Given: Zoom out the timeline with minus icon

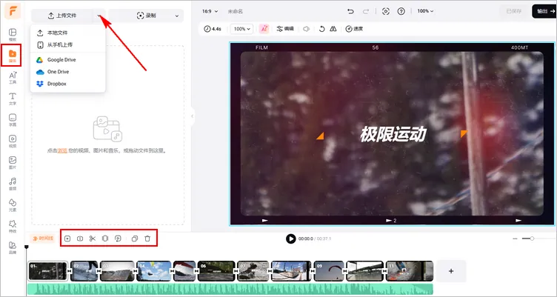Looking at the screenshot, I should 515,238.
